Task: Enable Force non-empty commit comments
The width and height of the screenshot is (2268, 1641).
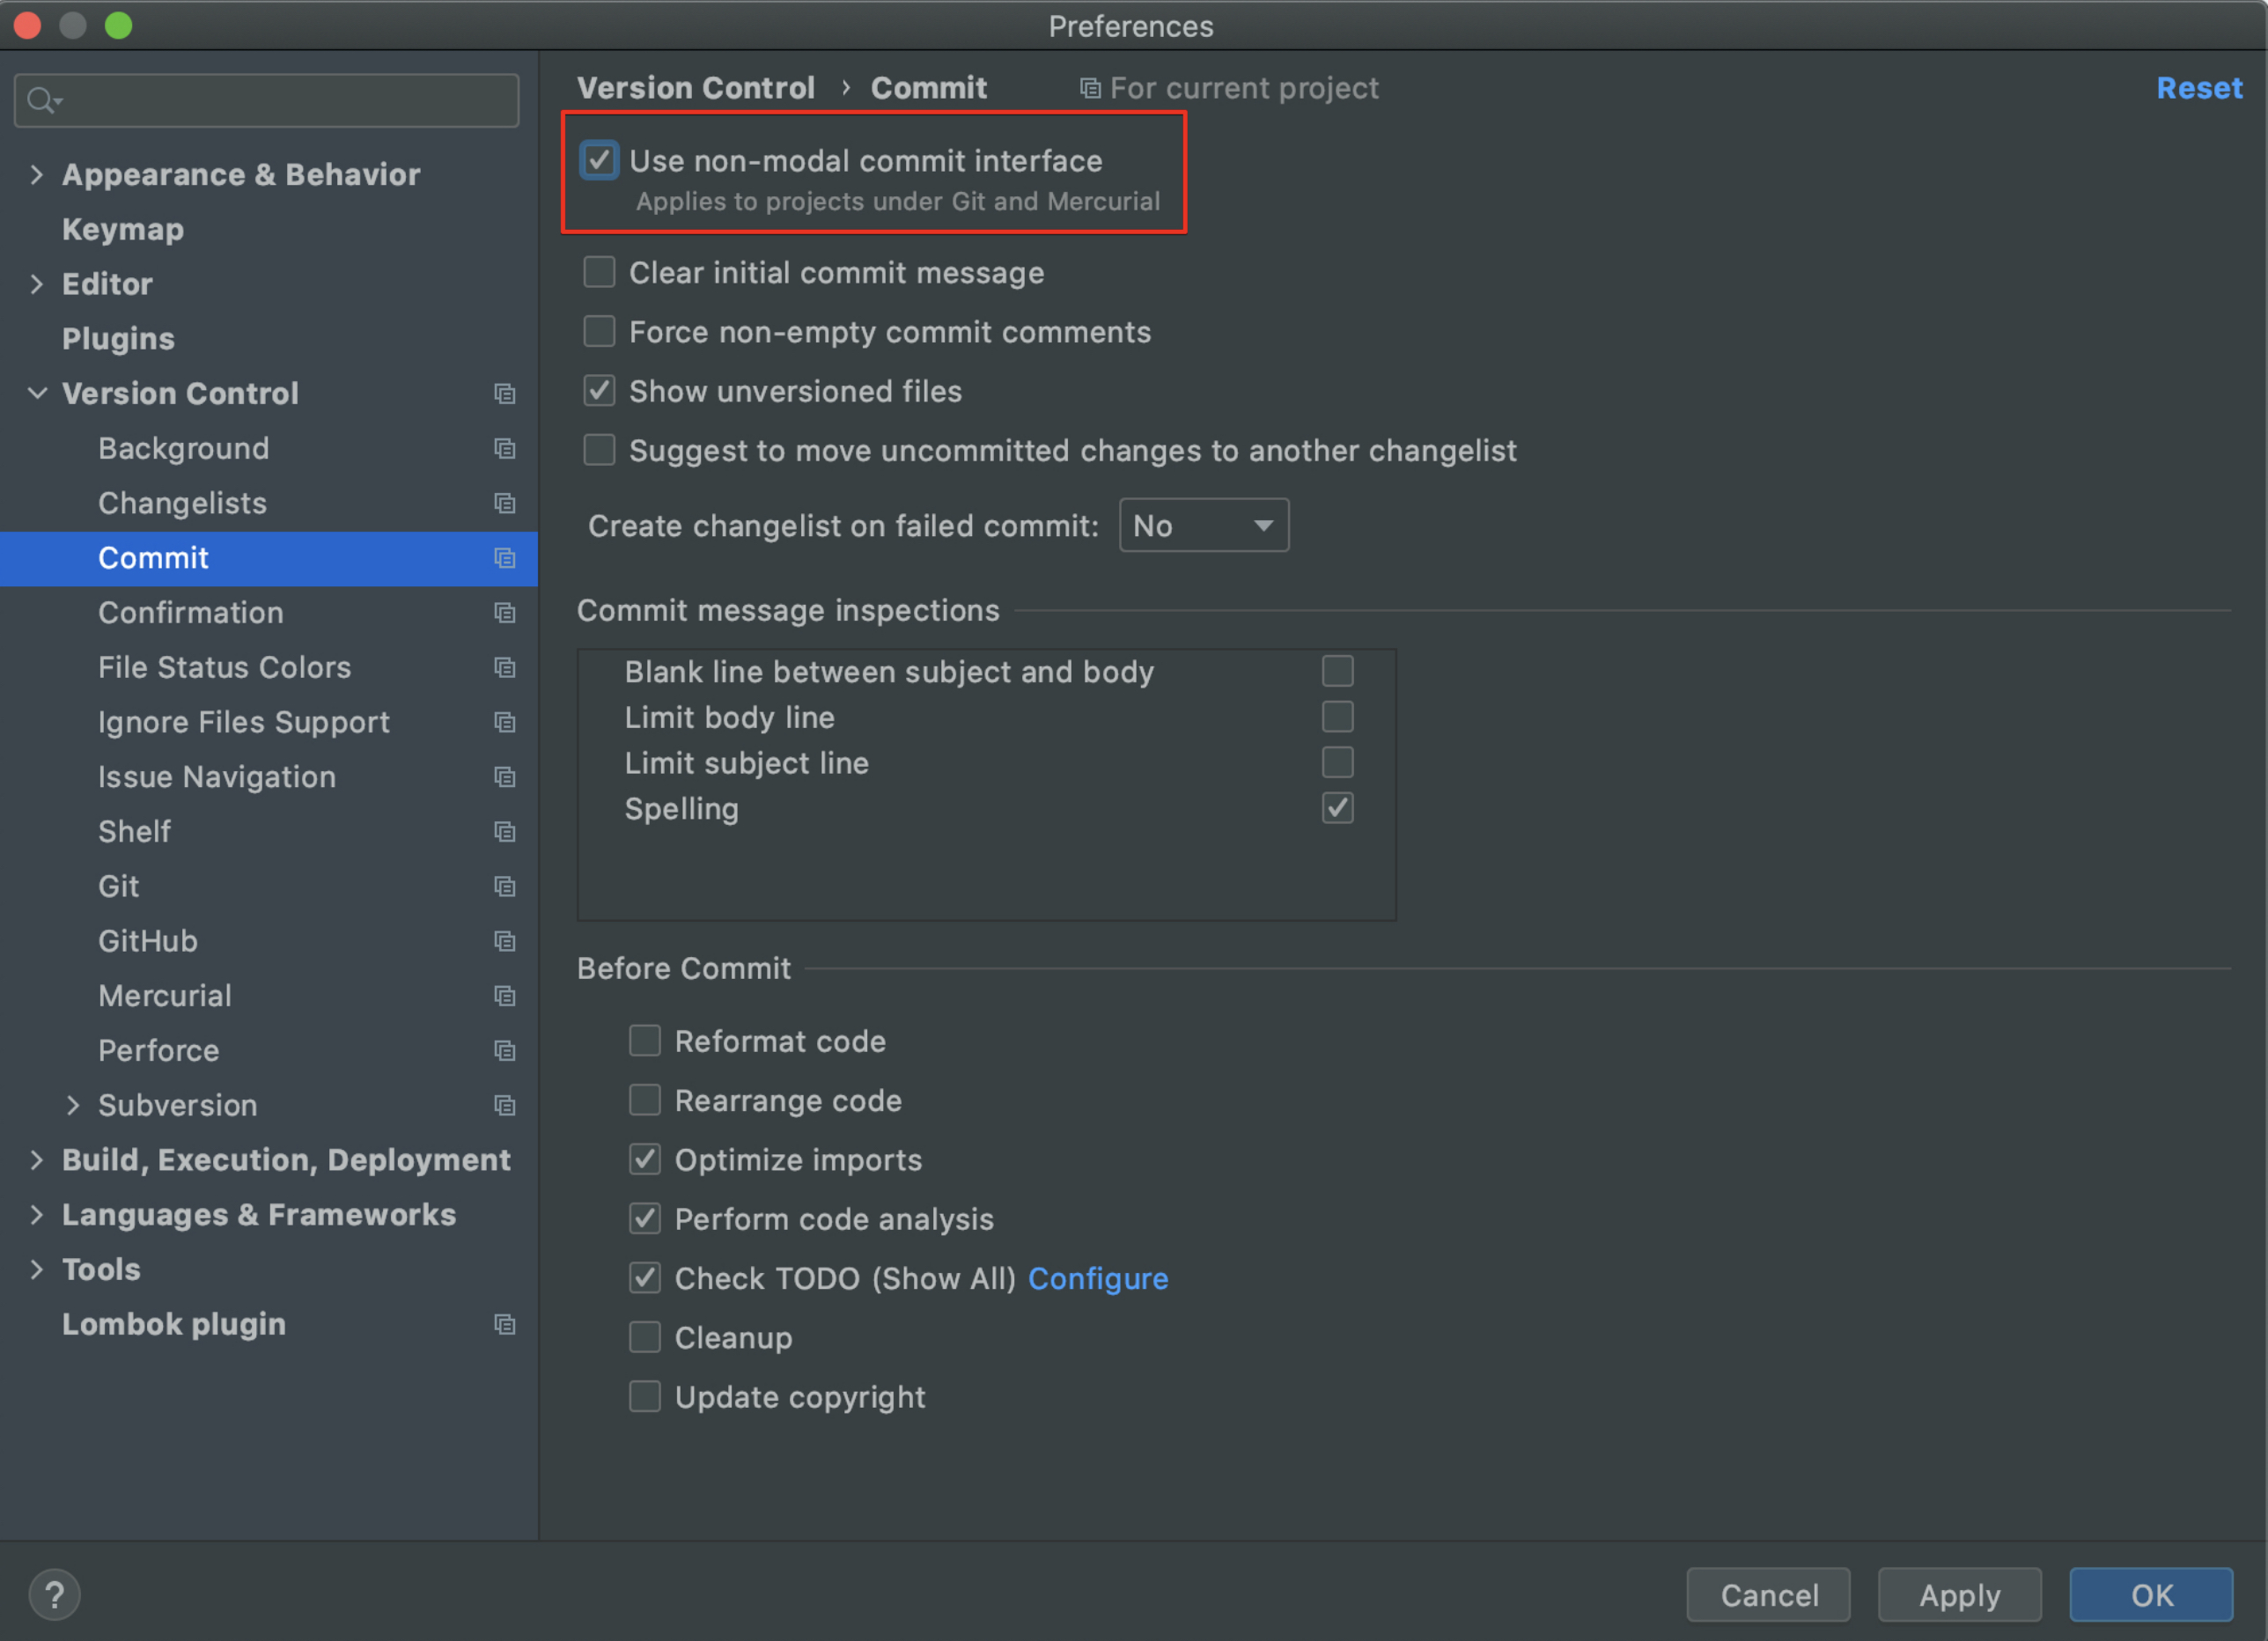Action: coord(599,331)
